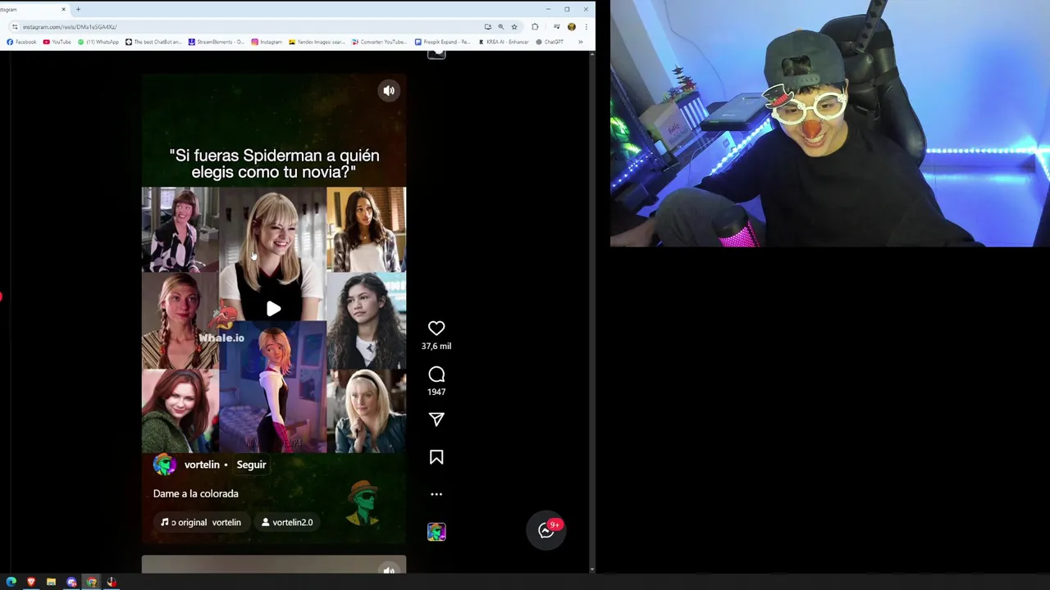This screenshot has height=590, width=1050.
Task: Close the Instagram browser tab
Action: click(x=63, y=9)
